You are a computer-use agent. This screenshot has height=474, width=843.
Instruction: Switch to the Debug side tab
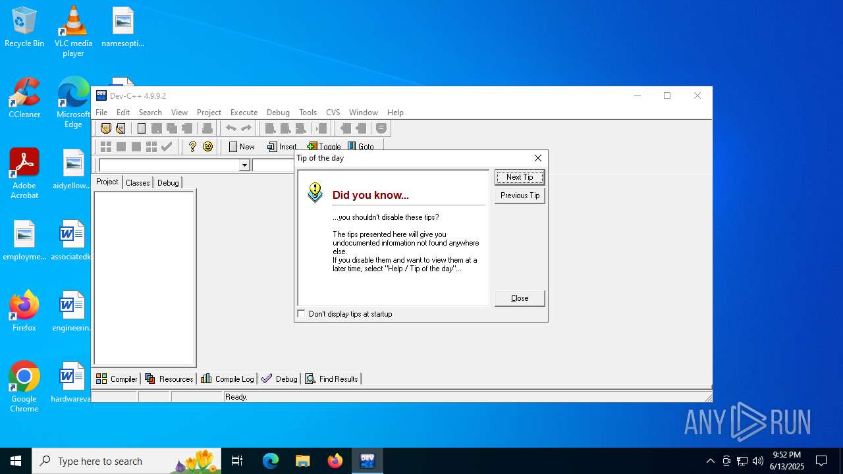click(168, 182)
